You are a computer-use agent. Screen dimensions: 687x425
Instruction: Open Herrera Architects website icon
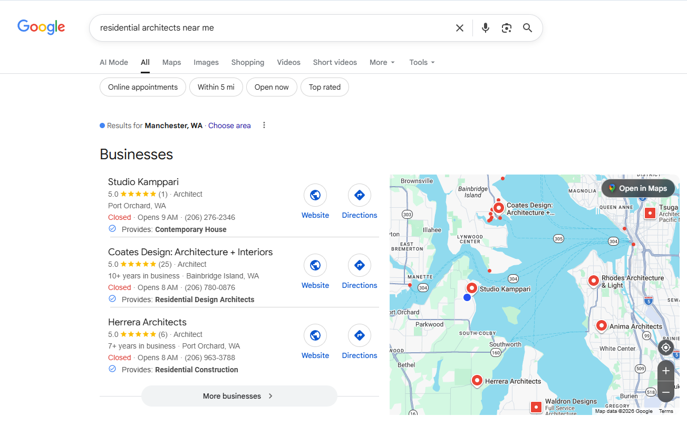[315, 335]
